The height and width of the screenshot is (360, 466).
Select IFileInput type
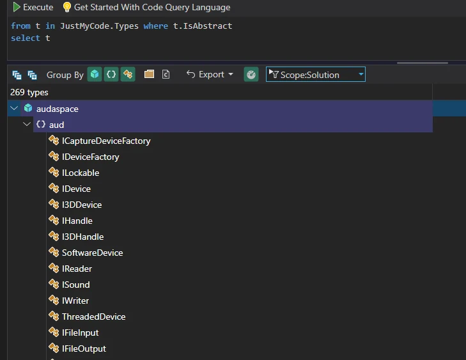click(x=80, y=333)
